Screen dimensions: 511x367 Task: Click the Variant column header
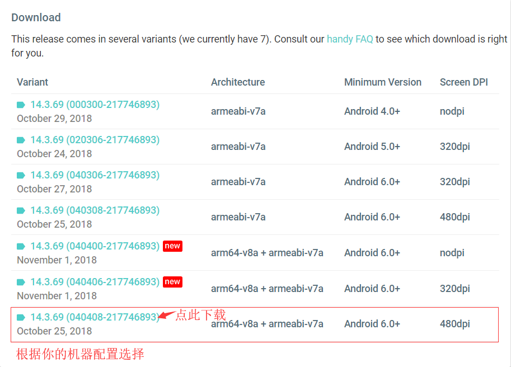click(x=32, y=82)
